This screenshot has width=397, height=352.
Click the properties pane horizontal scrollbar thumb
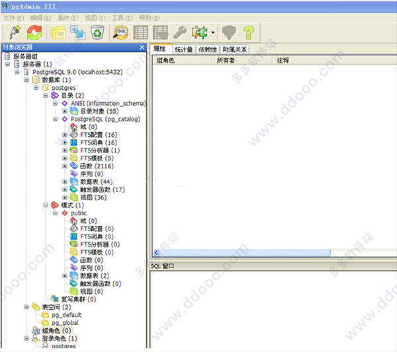[x=245, y=252]
